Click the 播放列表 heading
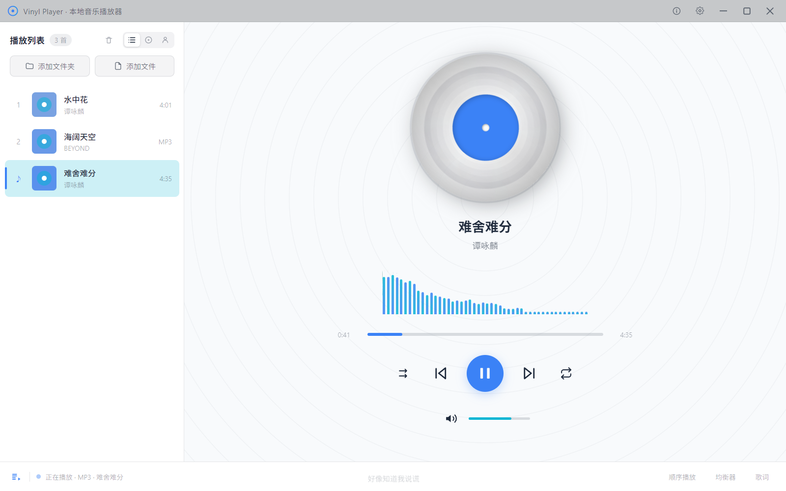 point(27,40)
